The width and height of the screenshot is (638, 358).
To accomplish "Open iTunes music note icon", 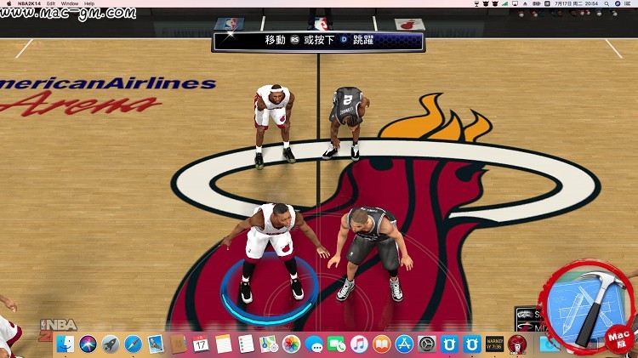I will point(359,344).
